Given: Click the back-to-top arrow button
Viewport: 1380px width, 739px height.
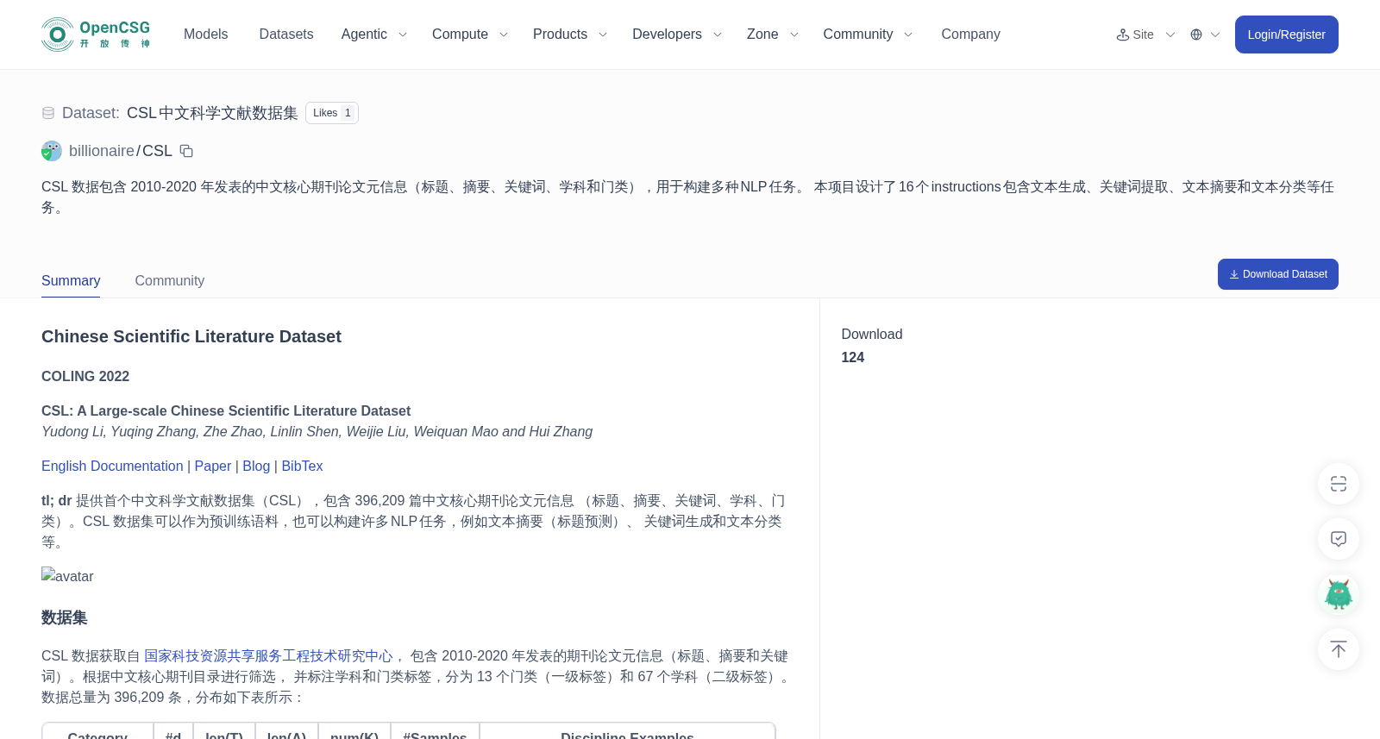Looking at the screenshot, I should pyautogui.click(x=1339, y=649).
